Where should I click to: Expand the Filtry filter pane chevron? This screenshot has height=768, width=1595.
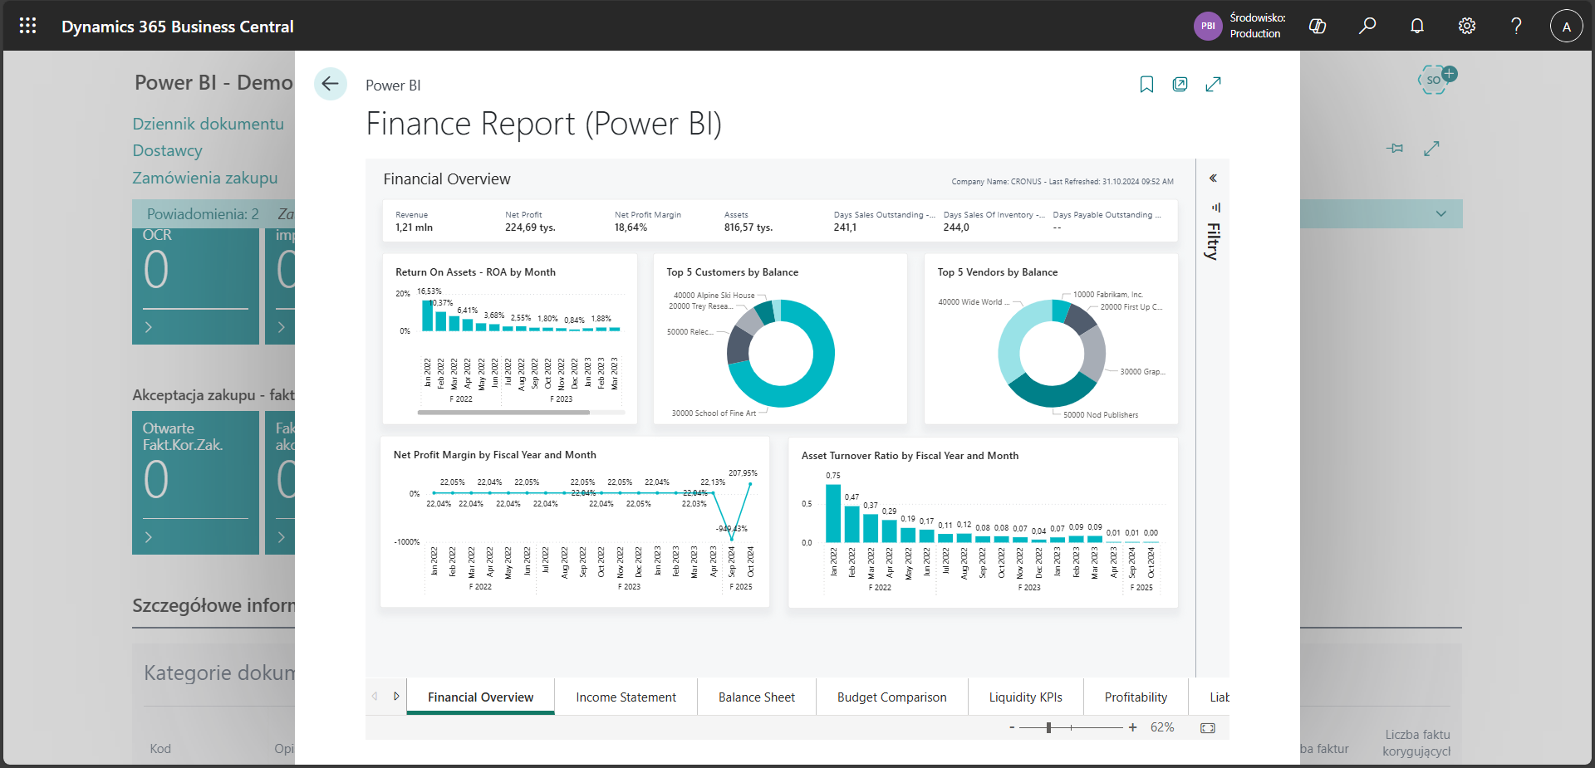(1213, 178)
